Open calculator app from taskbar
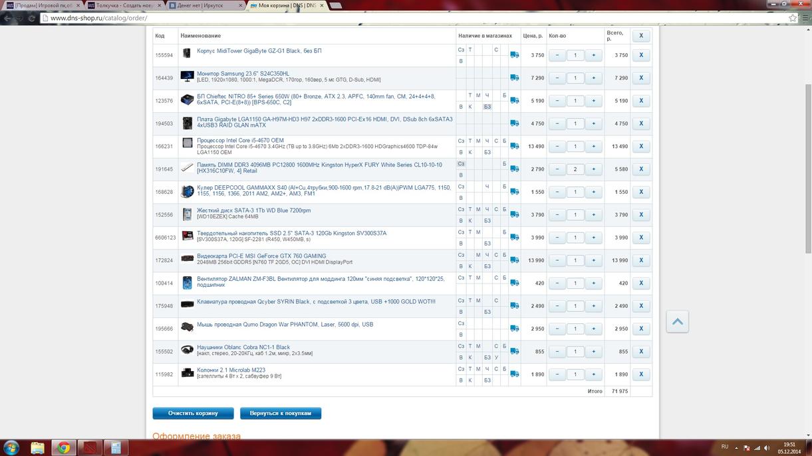Viewport: 812px width, 456px height. pyautogui.click(x=116, y=447)
